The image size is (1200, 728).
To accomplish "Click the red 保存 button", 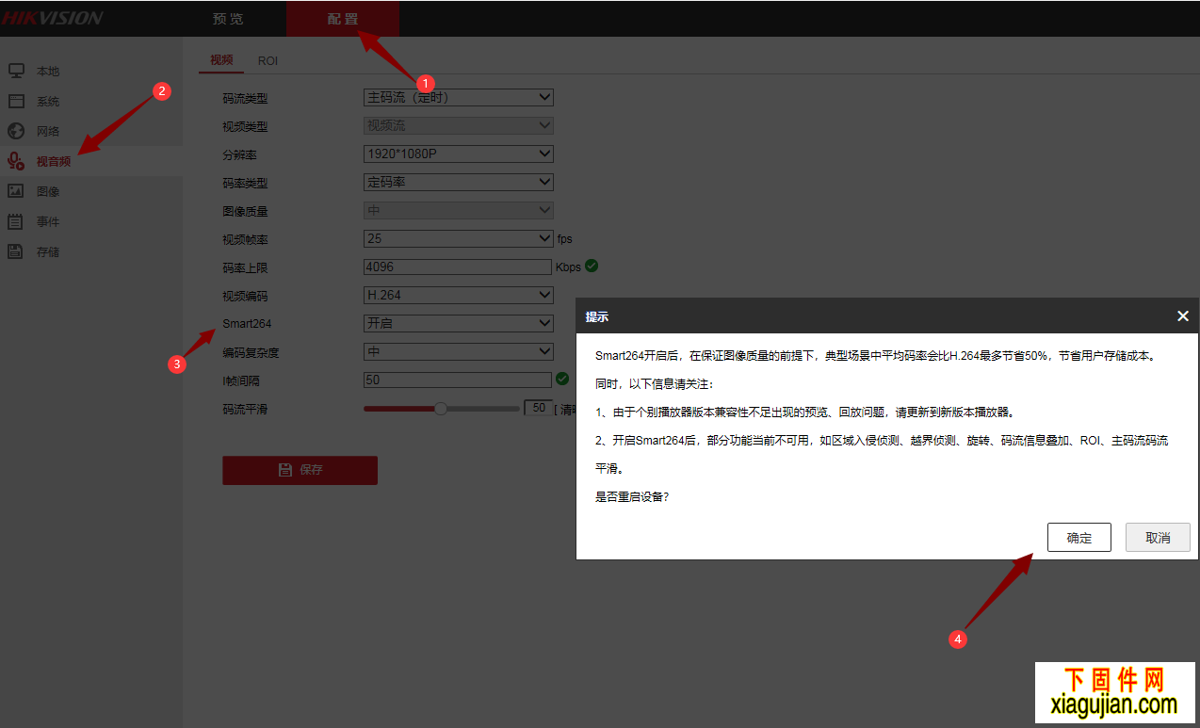I will pos(300,470).
